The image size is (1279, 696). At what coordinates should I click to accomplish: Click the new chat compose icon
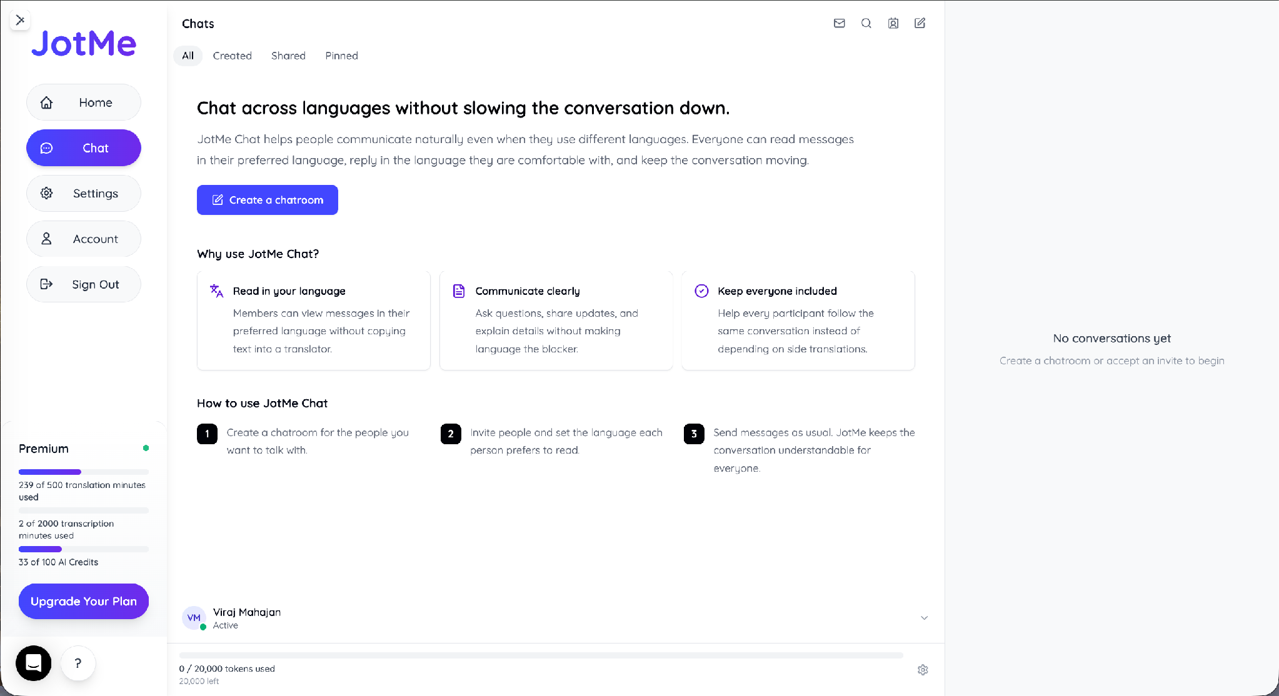(920, 23)
